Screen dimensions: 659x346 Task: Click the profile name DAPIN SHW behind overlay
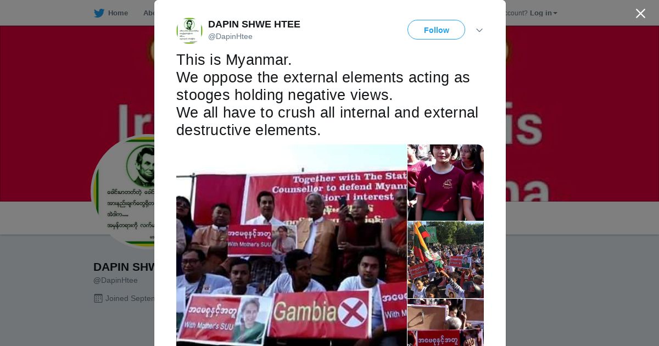click(x=124, y=267)
